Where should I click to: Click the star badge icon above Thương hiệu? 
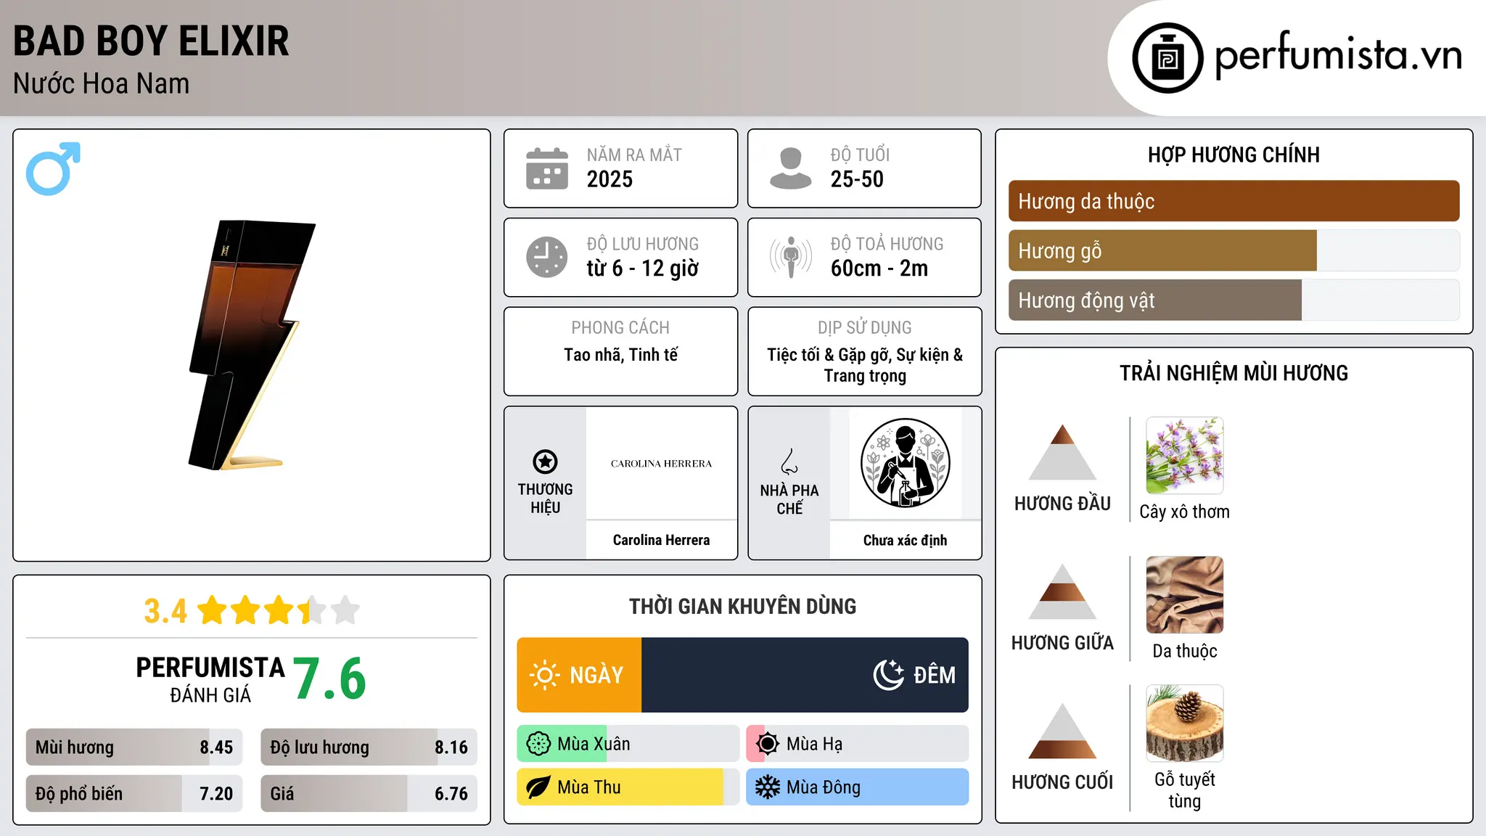pyautogui.click(x=545, y=462)
